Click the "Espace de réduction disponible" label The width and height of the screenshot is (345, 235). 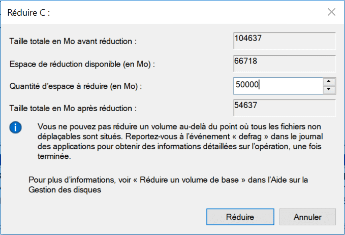(82, 64)
